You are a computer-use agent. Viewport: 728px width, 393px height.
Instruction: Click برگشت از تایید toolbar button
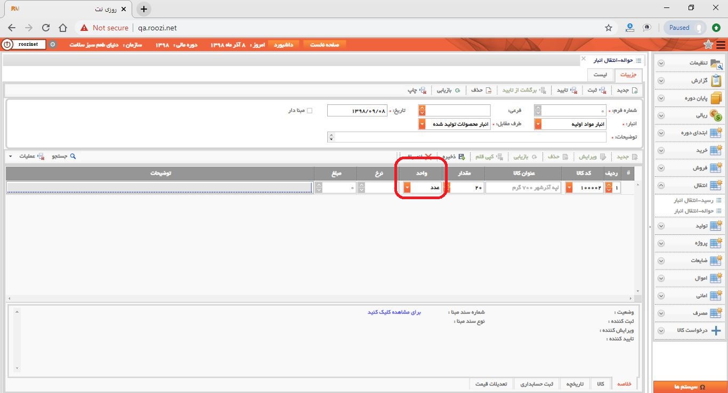point(524,90)
